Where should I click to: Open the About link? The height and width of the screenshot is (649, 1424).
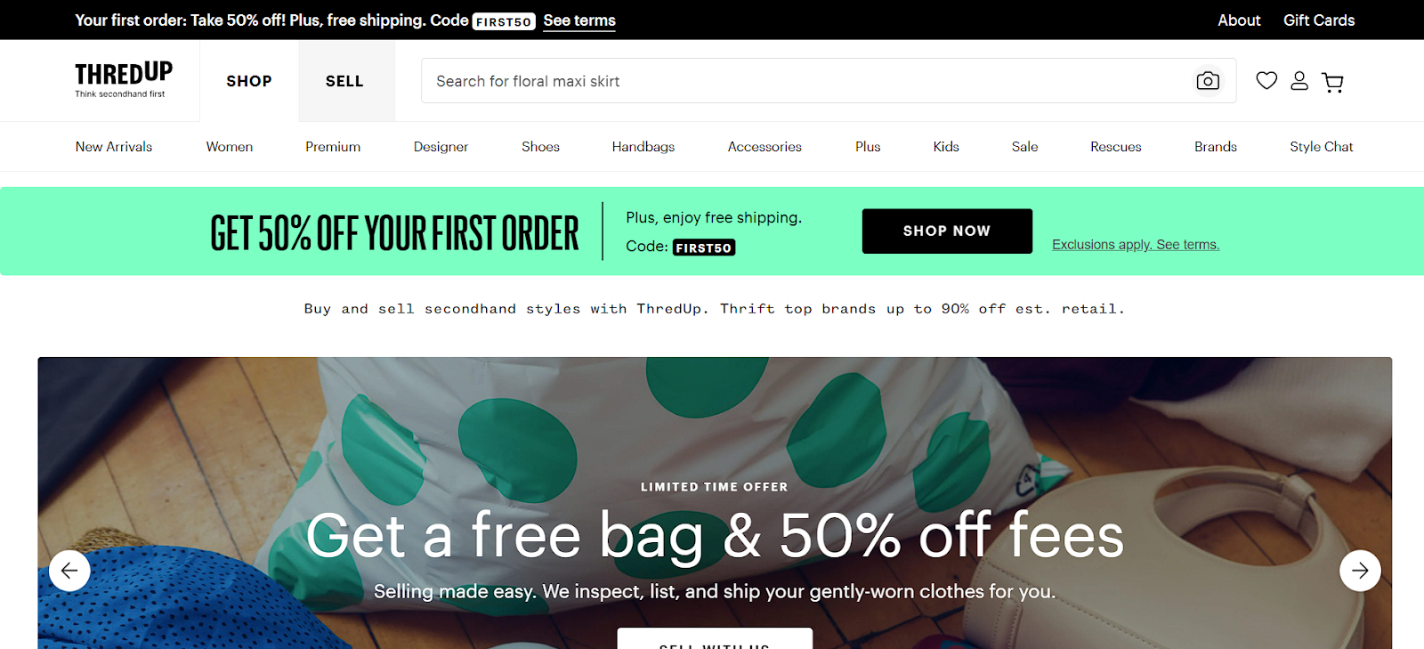tap(1239, 20)
